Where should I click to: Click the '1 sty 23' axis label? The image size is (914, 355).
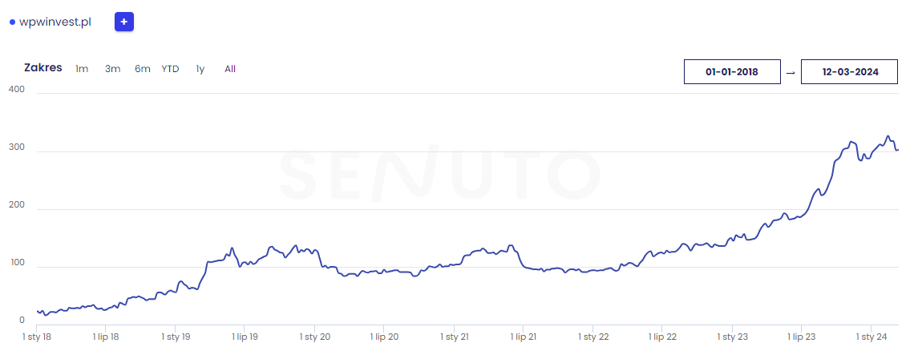coord(732,337)
